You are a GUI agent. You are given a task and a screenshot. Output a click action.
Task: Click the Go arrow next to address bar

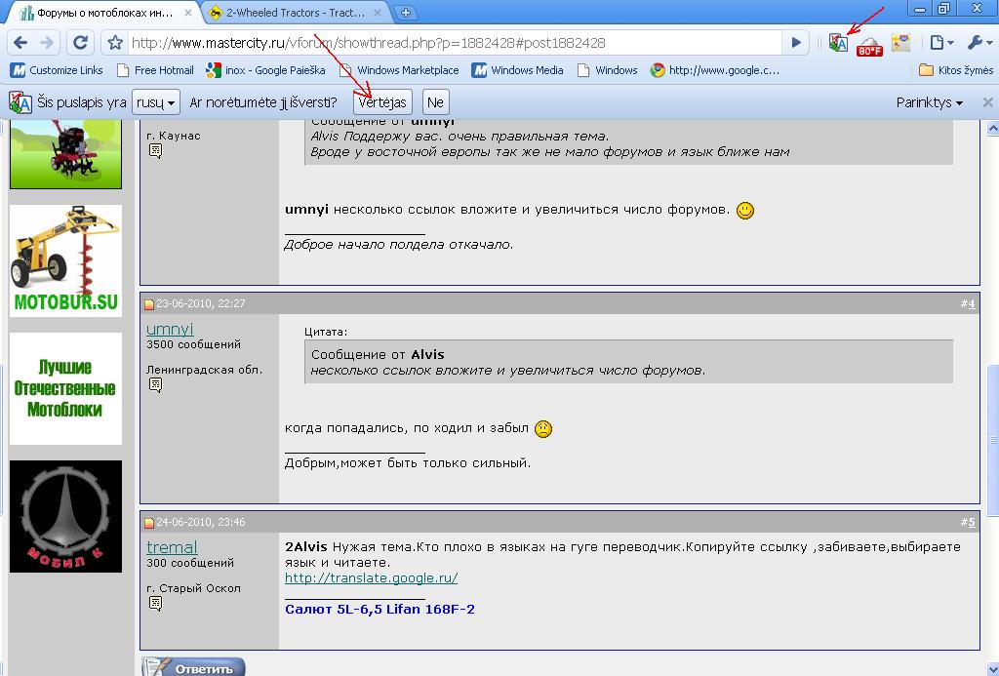(x=796, y=43)
